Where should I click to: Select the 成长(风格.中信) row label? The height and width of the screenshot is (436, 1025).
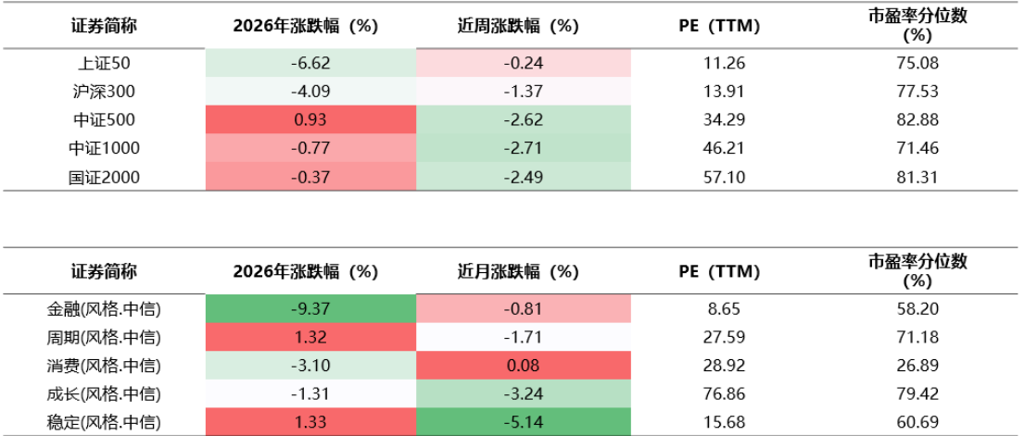(104, 394)
